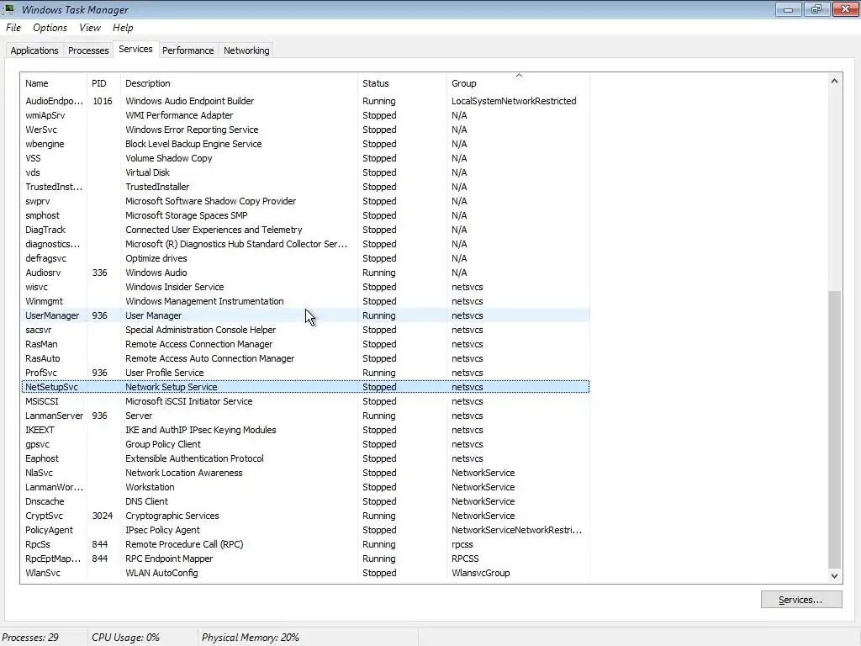
Task: Select the sacsvr service row
Action: (x=305, y=330)
